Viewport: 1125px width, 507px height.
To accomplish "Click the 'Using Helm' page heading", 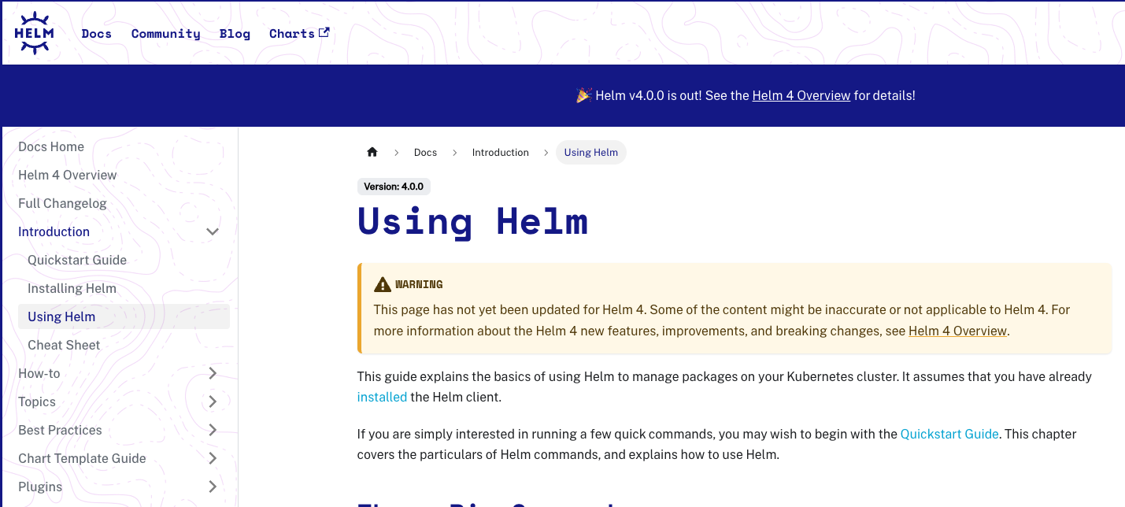I will point(473,221).
